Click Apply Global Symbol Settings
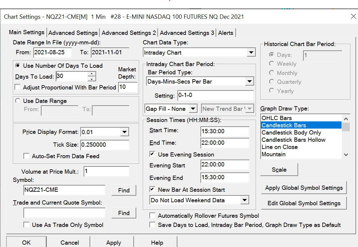 tap(304, 188)
